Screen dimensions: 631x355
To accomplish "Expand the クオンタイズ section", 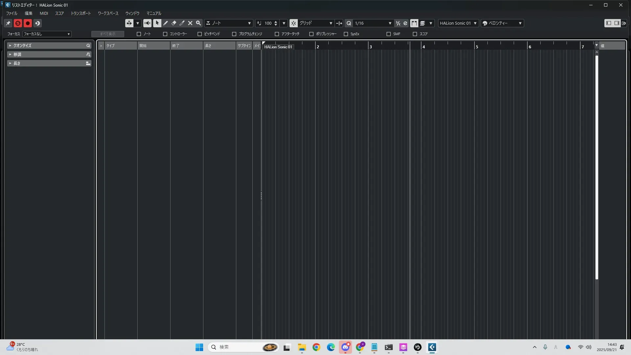I will click(x=10, y=45).
